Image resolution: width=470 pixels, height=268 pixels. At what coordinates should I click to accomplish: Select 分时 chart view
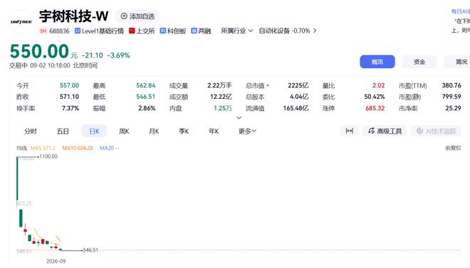[x=31, y=131]
